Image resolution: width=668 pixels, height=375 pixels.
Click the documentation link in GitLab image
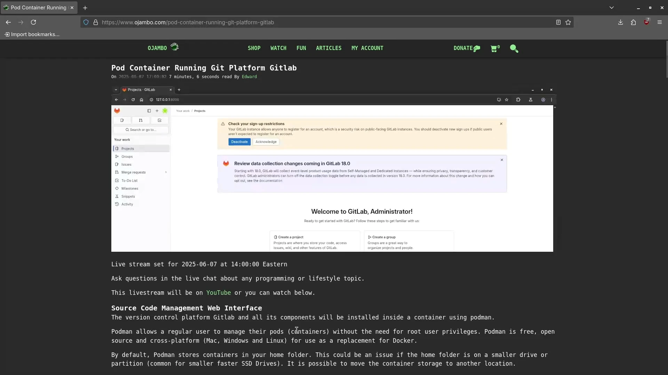(271, 181)
